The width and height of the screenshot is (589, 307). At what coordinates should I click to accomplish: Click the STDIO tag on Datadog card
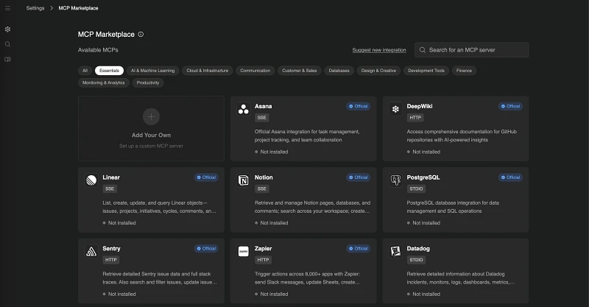pos(416,260)
